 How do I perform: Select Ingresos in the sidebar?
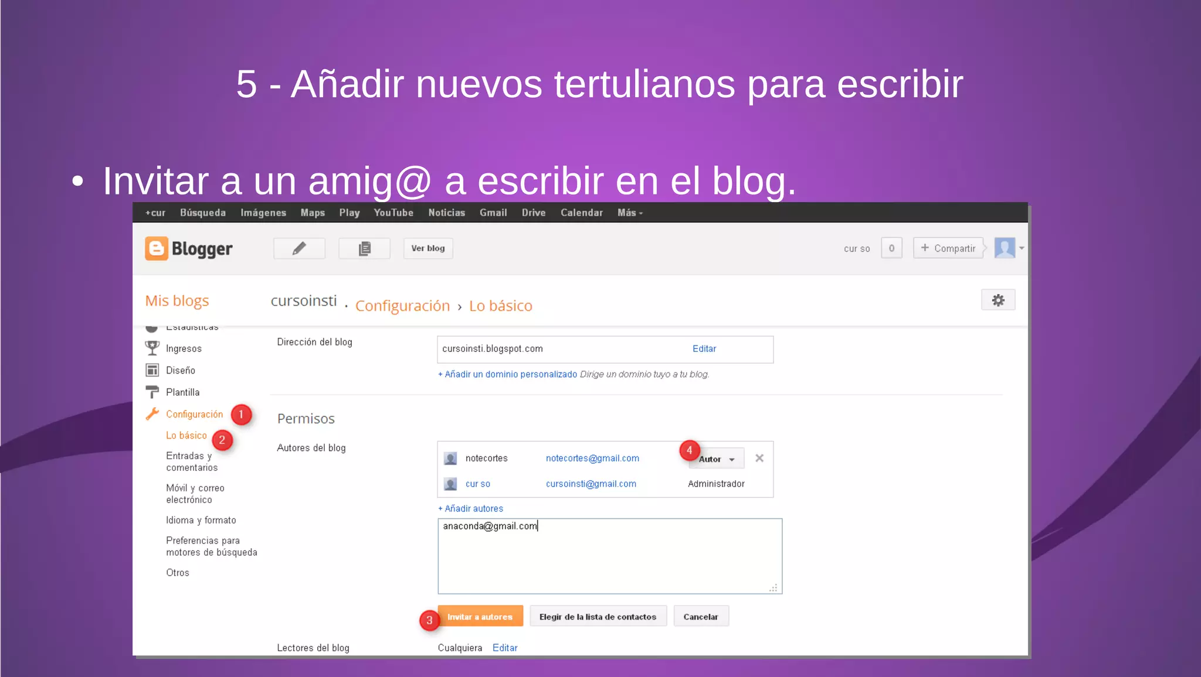point(184,348)
